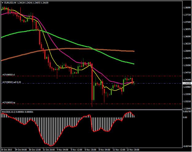Select the #27198503 sell 0.20 order label
Viewport: 192px width, 152px height.
[12, 82]
